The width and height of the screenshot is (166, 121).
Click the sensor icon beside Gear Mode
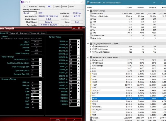click(x=91, y=38)
